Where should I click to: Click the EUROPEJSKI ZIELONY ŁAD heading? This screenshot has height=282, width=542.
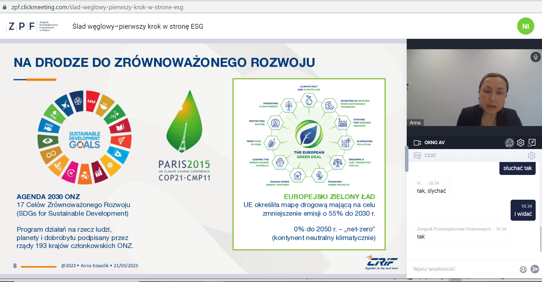click(x=329, y=197)
